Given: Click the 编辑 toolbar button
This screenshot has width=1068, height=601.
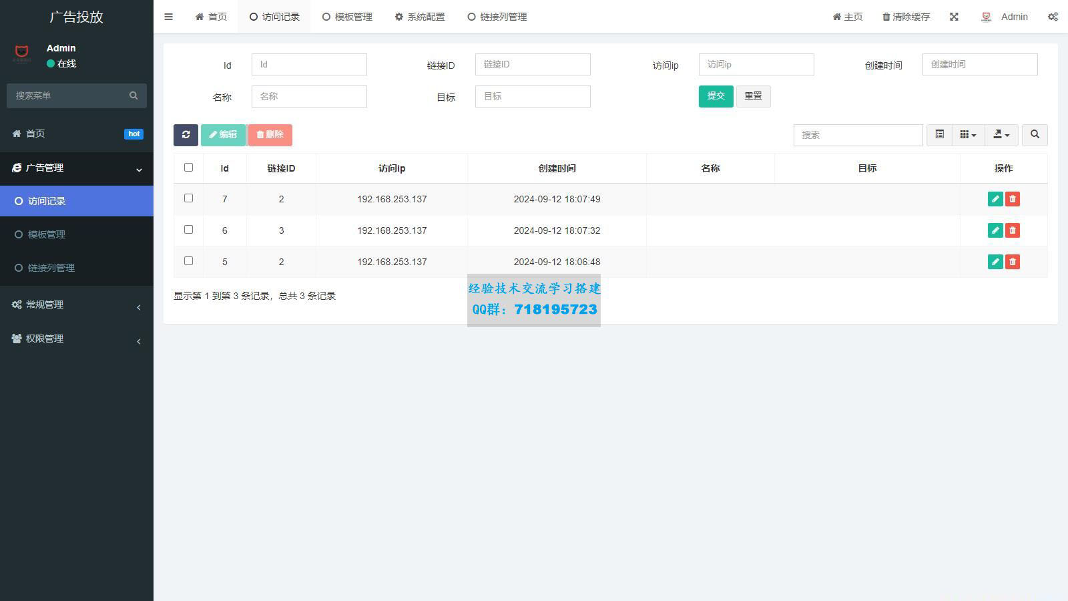Looking at the screenshot, I should (x=223, y=135).
